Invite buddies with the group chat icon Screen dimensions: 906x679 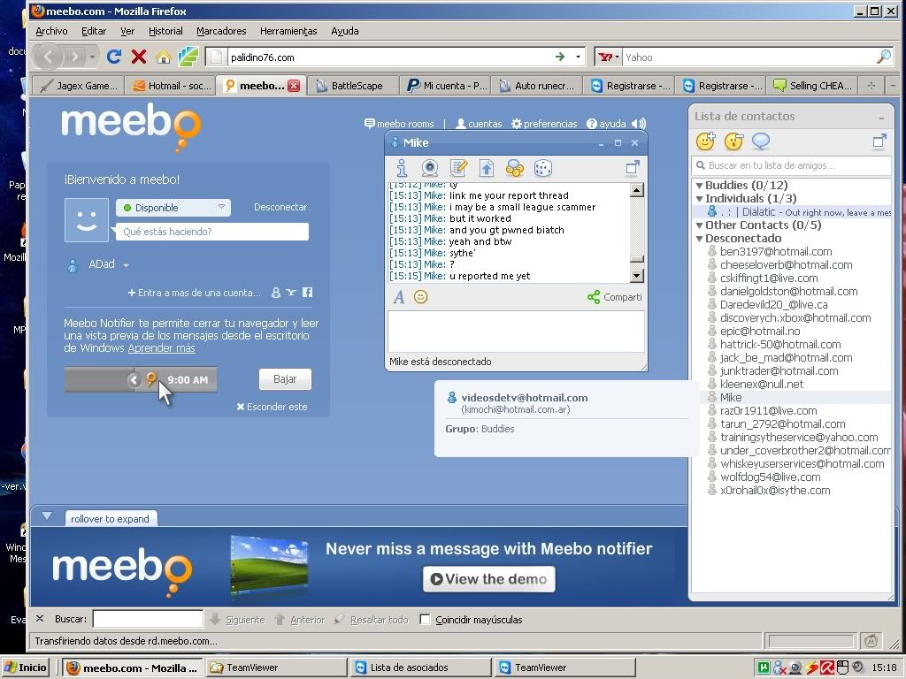[514, 168]
